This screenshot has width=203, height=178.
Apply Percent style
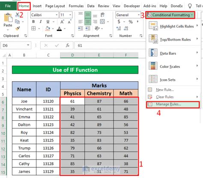click(x=131, y=22)
